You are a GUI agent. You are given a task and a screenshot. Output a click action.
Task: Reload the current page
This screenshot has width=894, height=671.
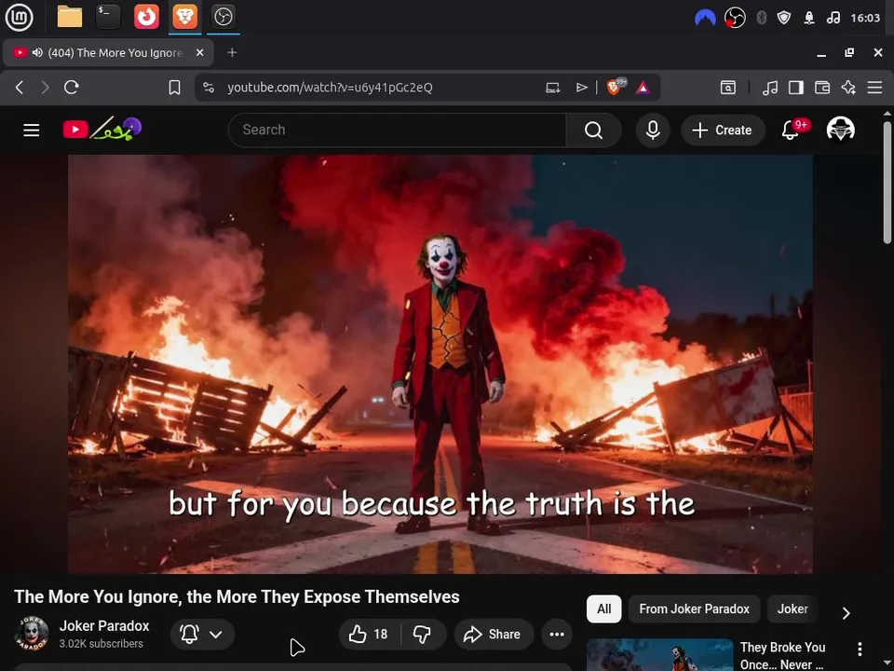coord(72,88)
